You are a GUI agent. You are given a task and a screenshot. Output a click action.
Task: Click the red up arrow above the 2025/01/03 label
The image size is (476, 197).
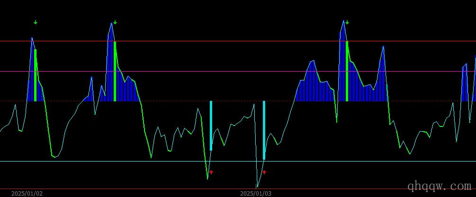[x=264, y=172]
